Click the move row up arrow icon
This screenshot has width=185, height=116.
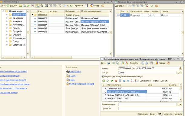coord(124,81)
